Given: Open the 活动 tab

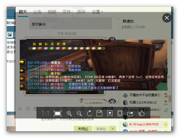Looking at the screenshot, I should [81, 12].
